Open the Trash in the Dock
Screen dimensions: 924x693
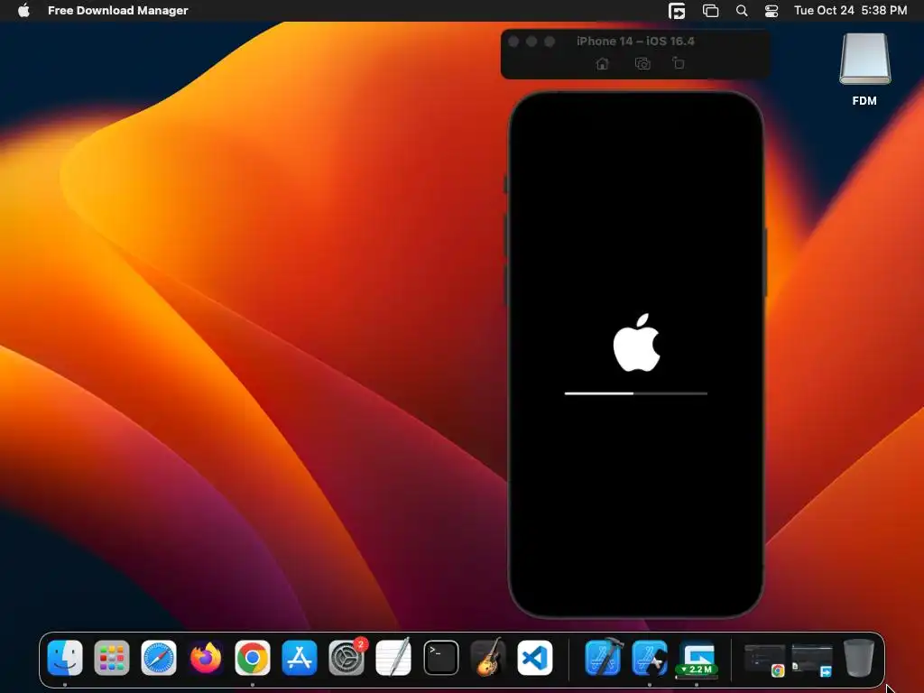859,658
